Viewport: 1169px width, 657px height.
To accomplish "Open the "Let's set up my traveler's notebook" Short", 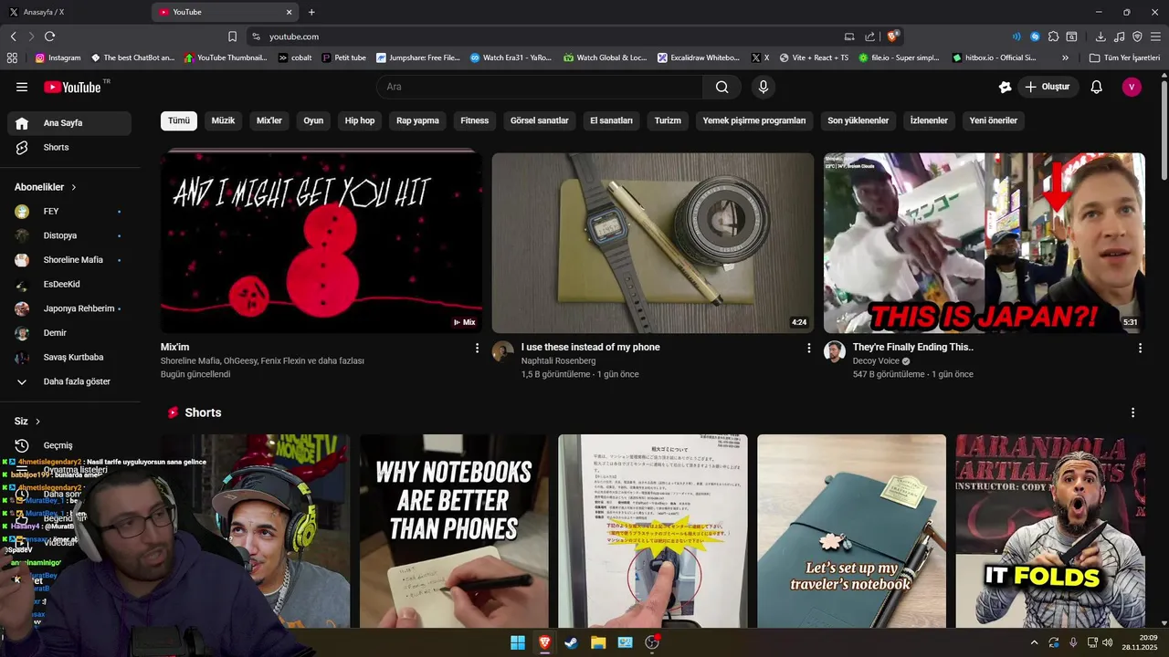I will tap(851, 531).
